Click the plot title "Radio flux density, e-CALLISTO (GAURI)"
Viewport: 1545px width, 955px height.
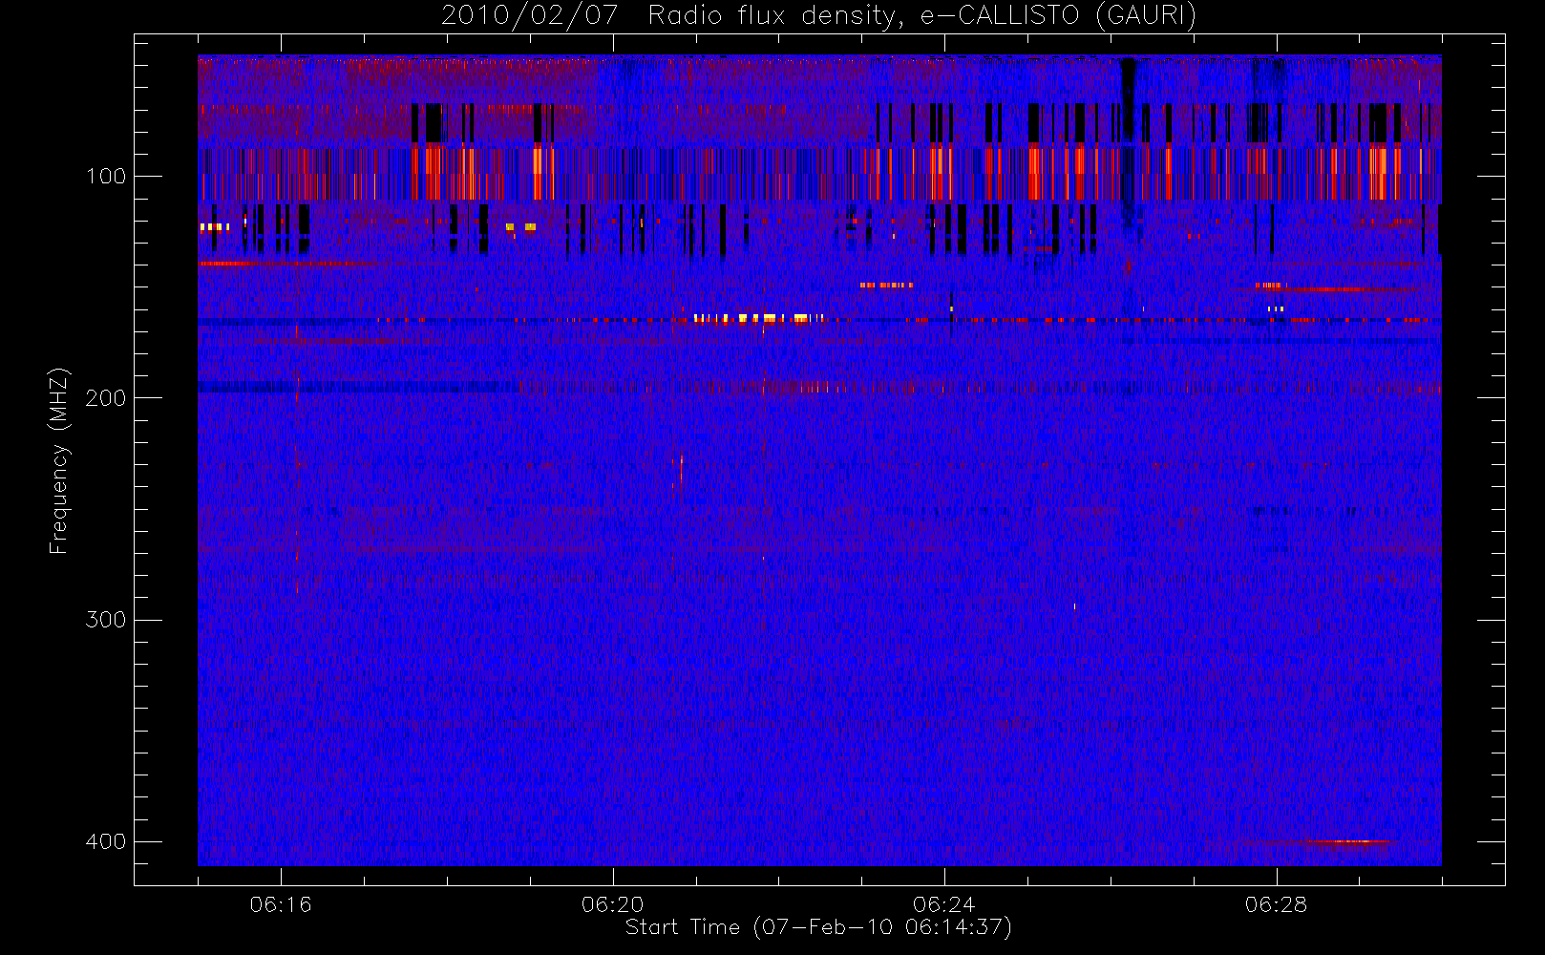point(922,16)
